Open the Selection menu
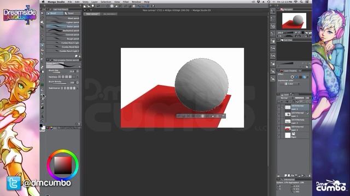350x196 pixels. click(x=106, y=2)
